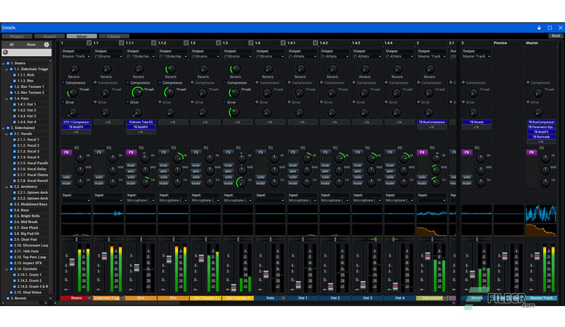This screenshot has height=327, width=565.
Task: Click the collapse icon on Sidechained strip label
Action: [x=445, y=298]
